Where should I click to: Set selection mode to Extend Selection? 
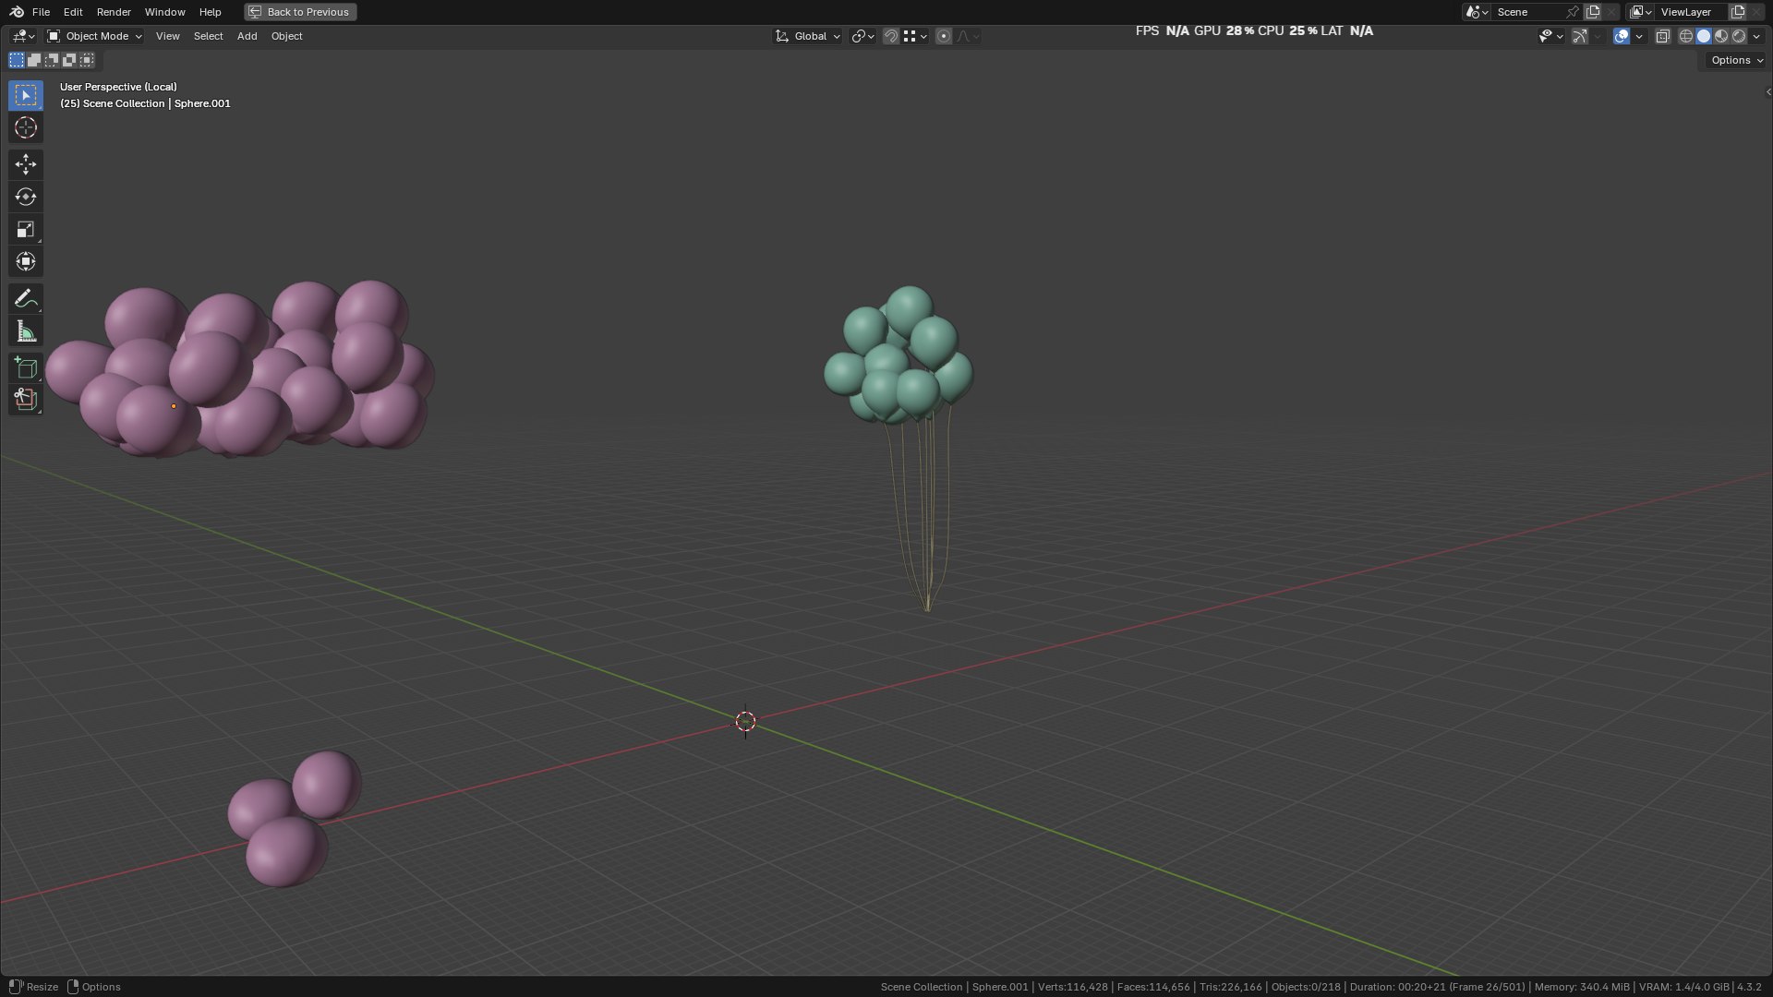tap(34, 60)
